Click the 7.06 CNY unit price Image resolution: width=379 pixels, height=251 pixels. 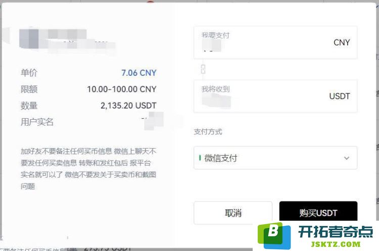[139, 73]
